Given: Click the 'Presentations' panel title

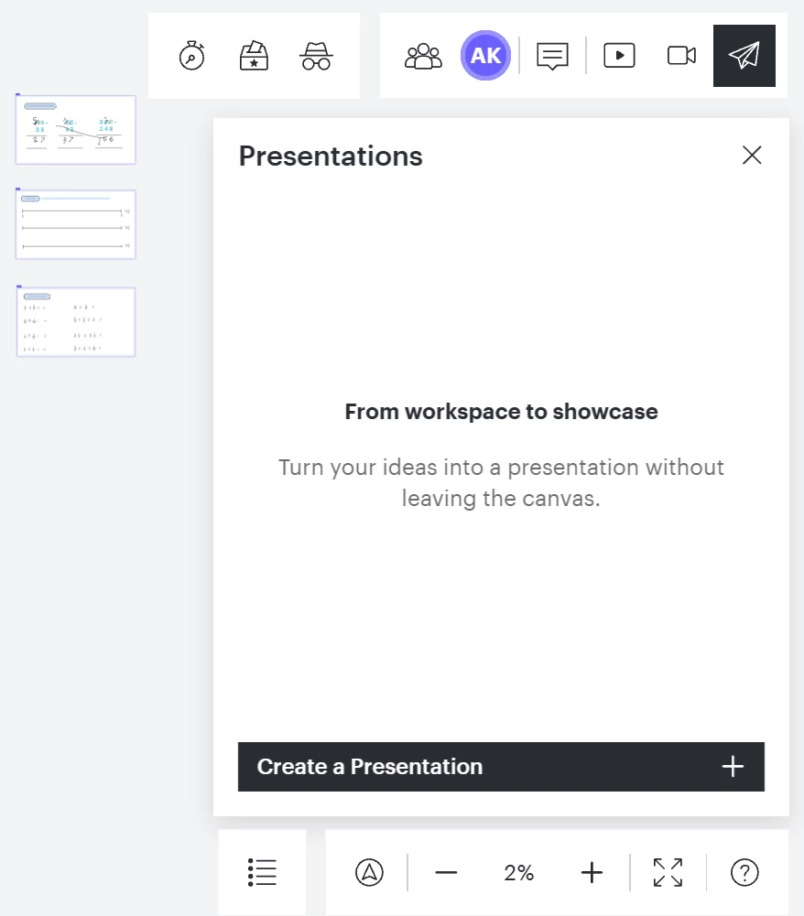Looking at the screenshot, I should (331, 156).
